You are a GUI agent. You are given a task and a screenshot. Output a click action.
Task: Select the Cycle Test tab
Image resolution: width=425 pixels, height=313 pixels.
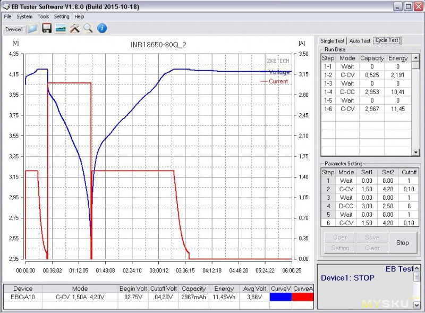click(x=387, y=40)
